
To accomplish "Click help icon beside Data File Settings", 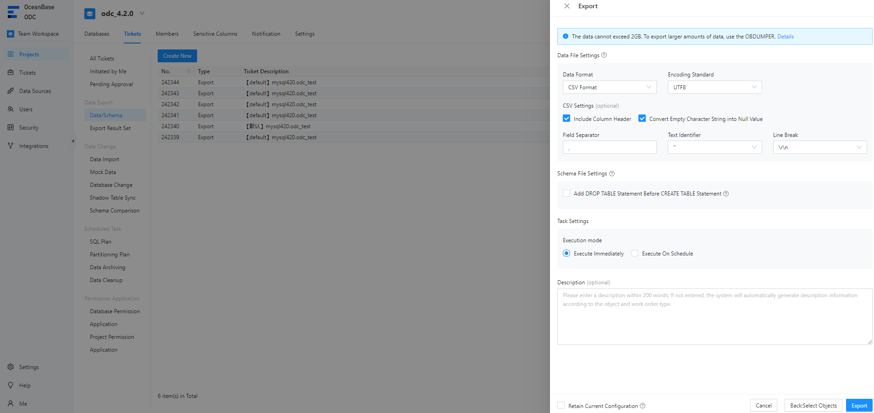I will pyautogui.click(x=604, y=55).
